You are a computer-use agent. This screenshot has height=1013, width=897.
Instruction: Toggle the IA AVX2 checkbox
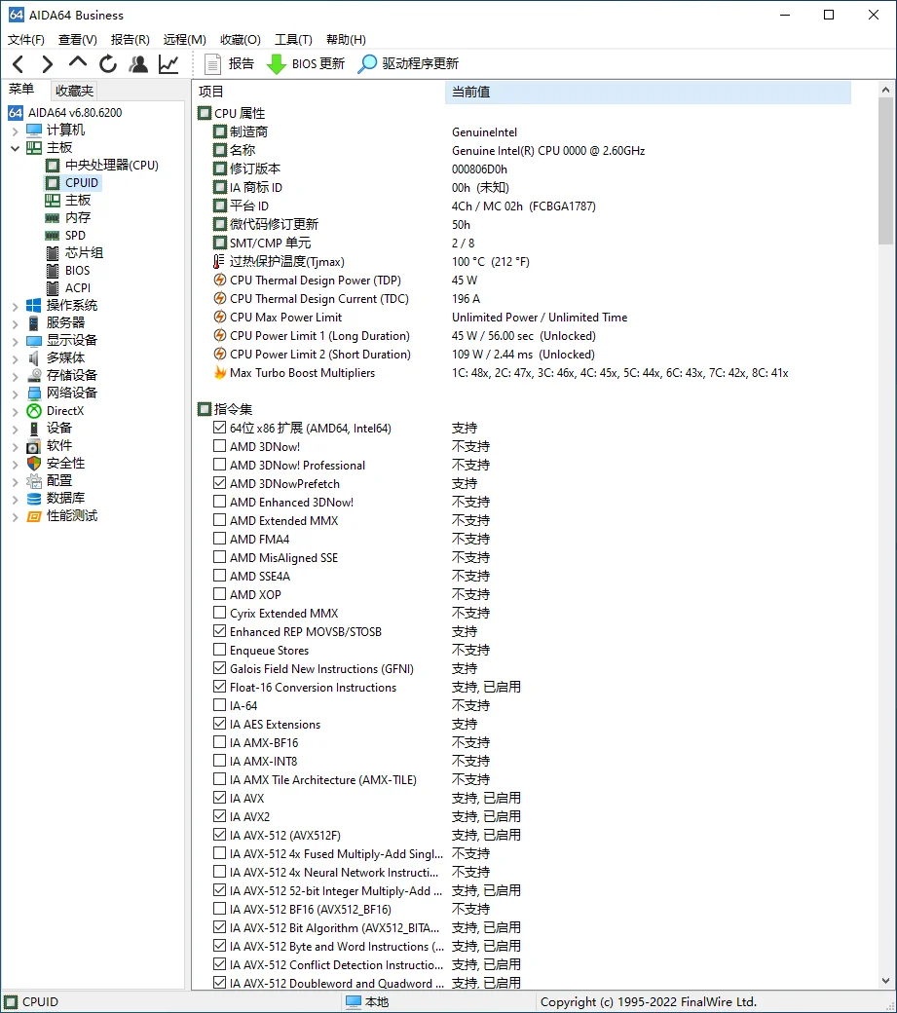(x=219, y=816)
